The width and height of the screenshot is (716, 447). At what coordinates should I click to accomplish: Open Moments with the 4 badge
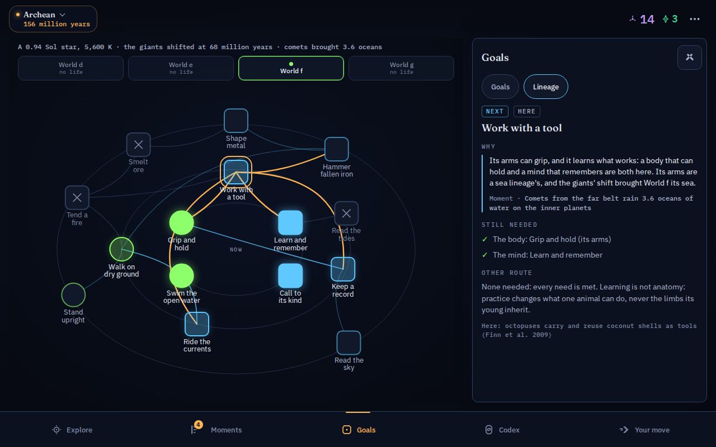(216, 430)
